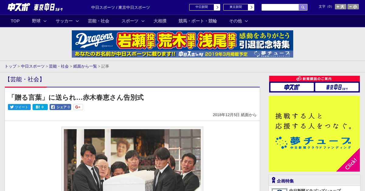This screenshot has height=191, width=365.
Task: Open the サッカー navigation menu
Action: click(x=64, y=21)
